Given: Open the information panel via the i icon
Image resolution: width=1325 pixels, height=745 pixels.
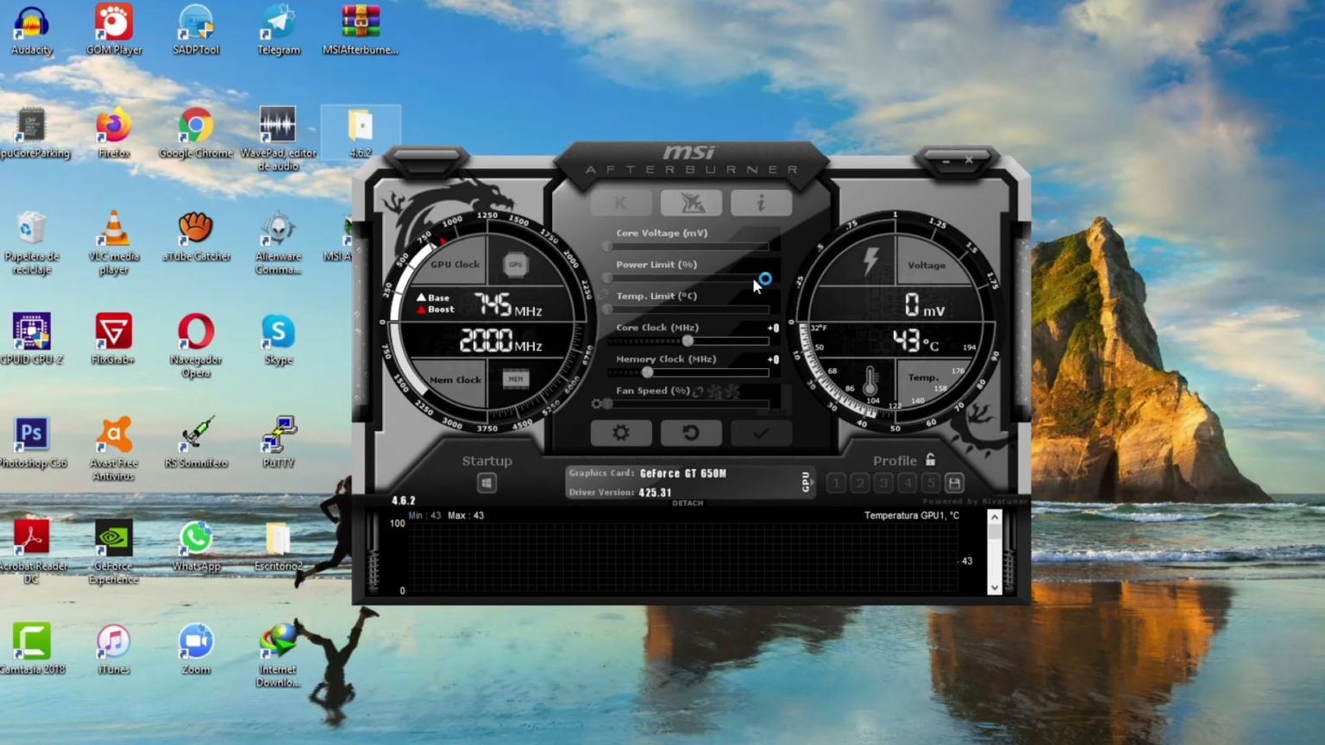Looking at the screenshot, I should tap(760, 202).
